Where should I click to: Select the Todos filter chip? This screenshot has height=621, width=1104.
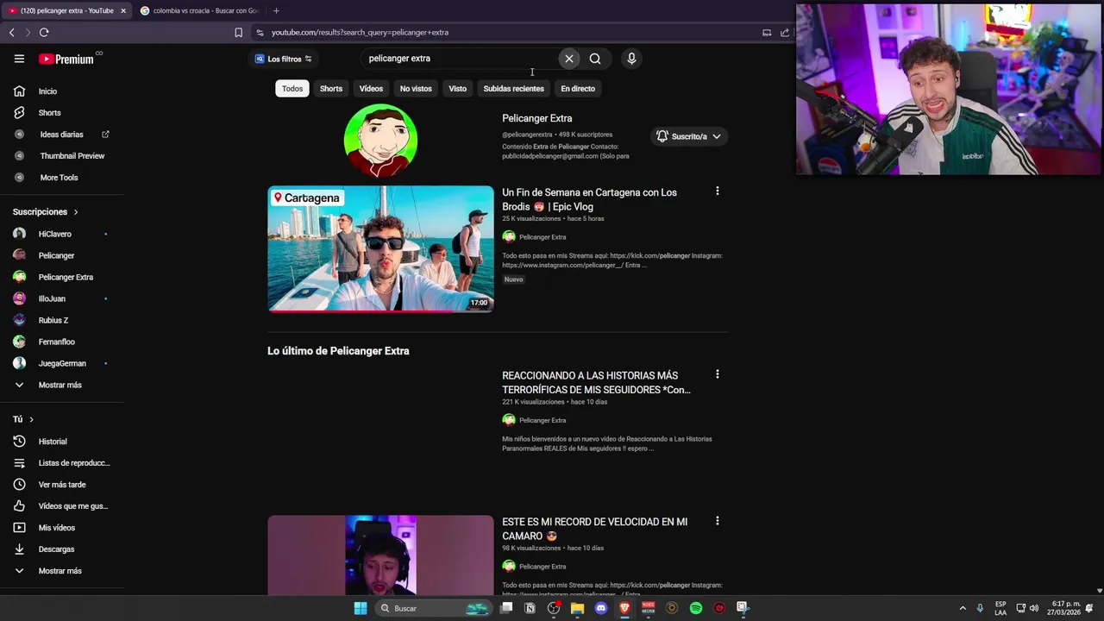point(292,89)
